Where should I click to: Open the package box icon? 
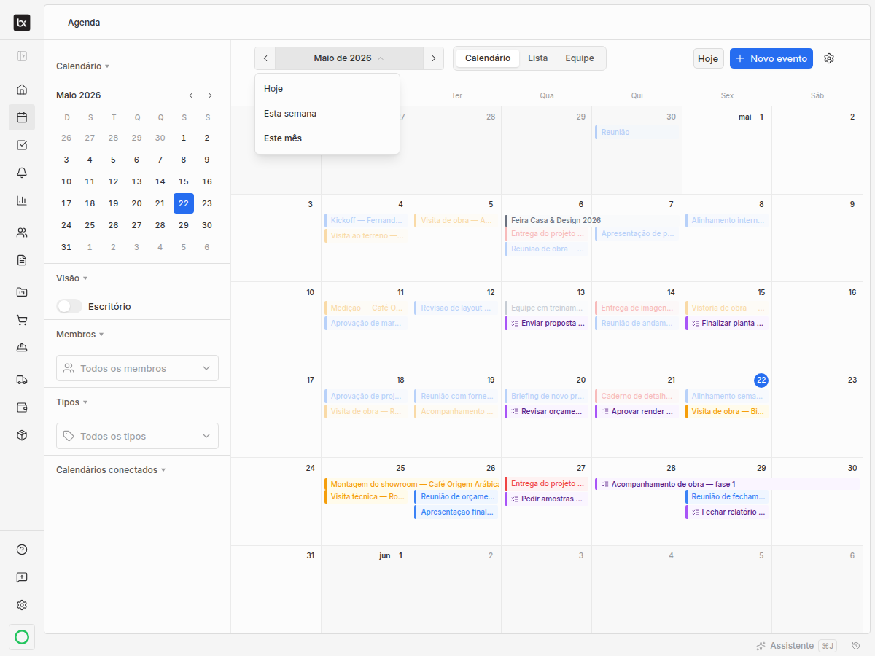coord(22,435)
